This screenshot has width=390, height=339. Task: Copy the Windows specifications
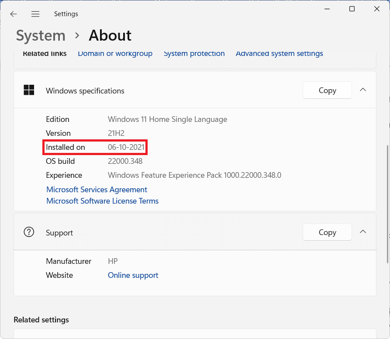(x=327, y=90)
